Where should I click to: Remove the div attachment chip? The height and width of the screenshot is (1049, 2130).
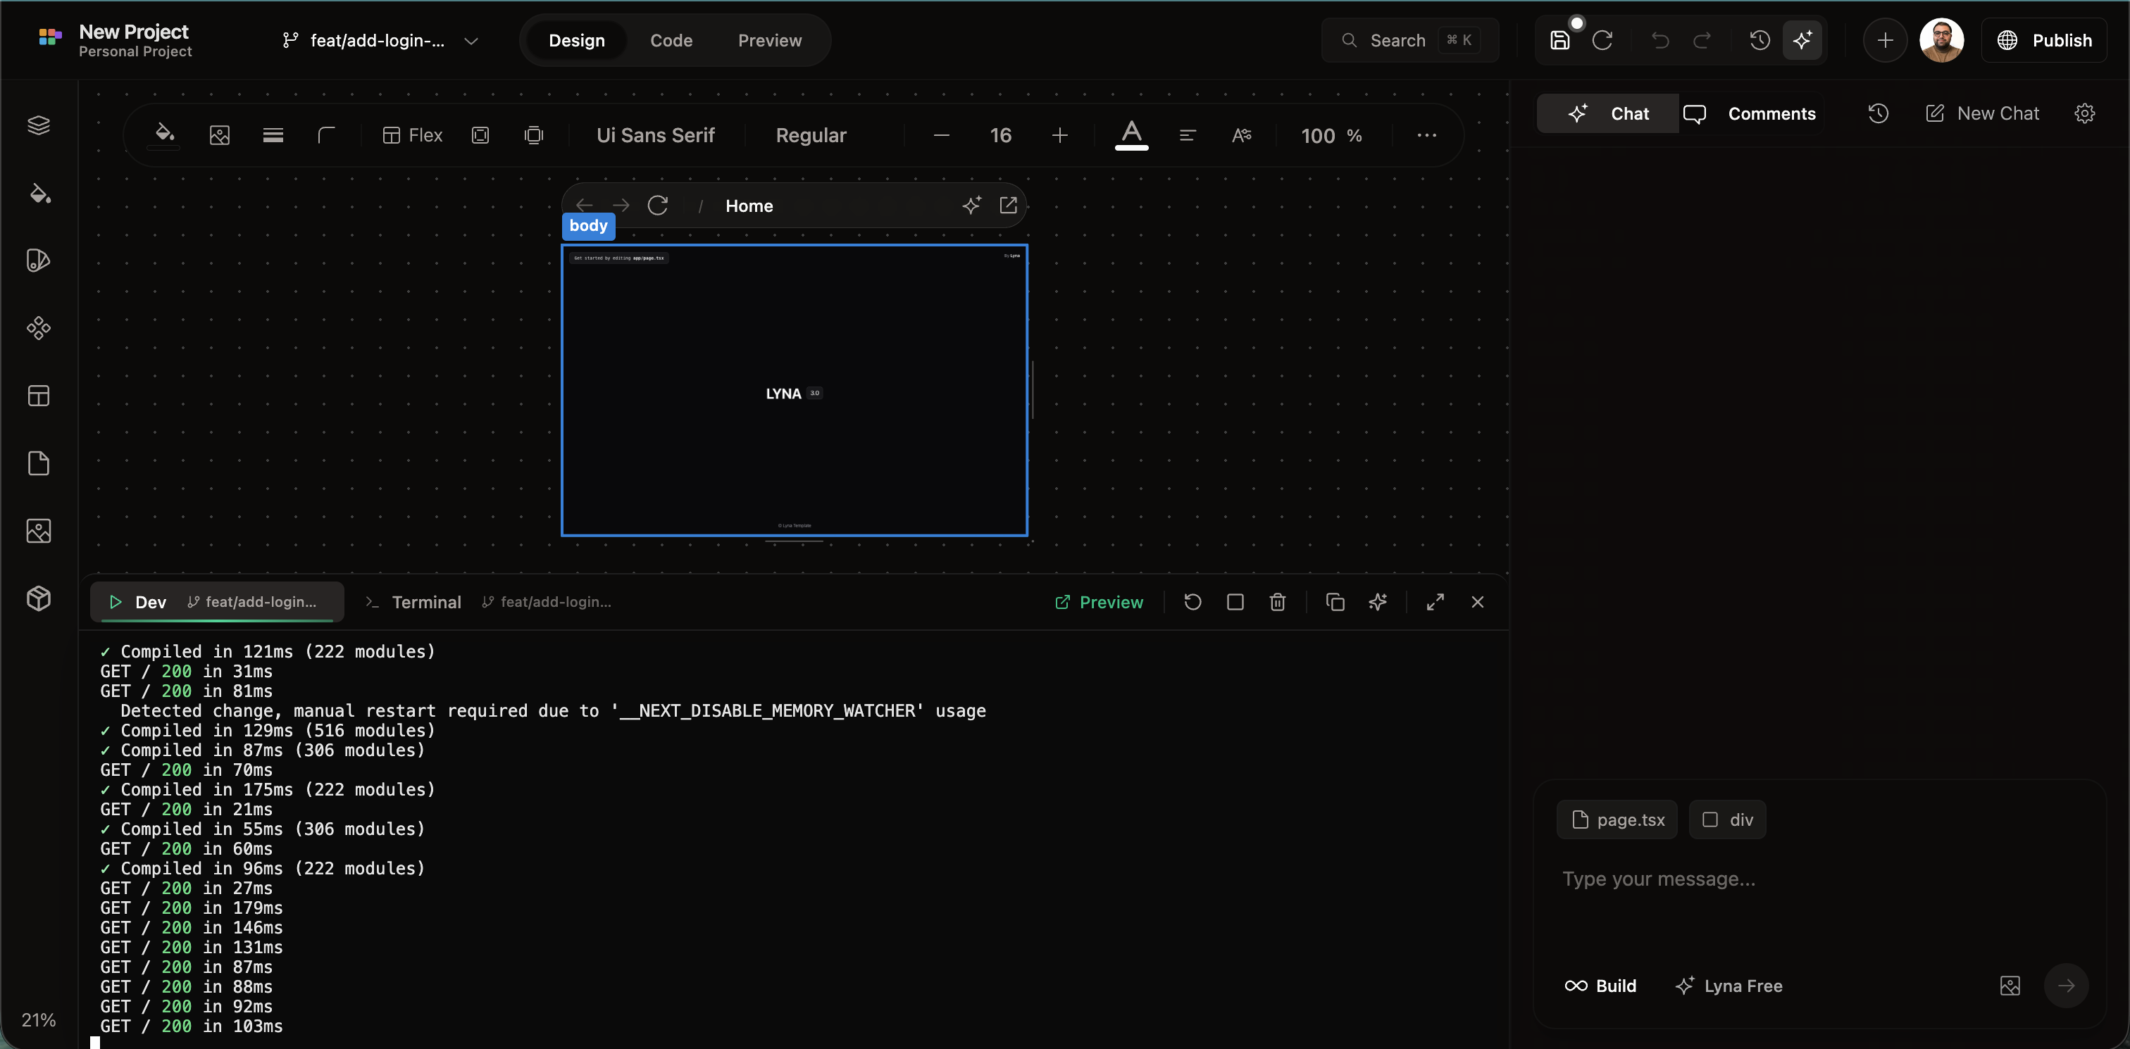1727,819
